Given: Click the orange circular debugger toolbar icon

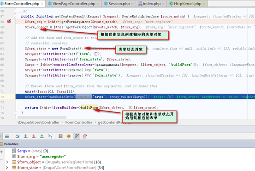Looking at the screenshot, I should pyautogui.click(x=69, y=136).
